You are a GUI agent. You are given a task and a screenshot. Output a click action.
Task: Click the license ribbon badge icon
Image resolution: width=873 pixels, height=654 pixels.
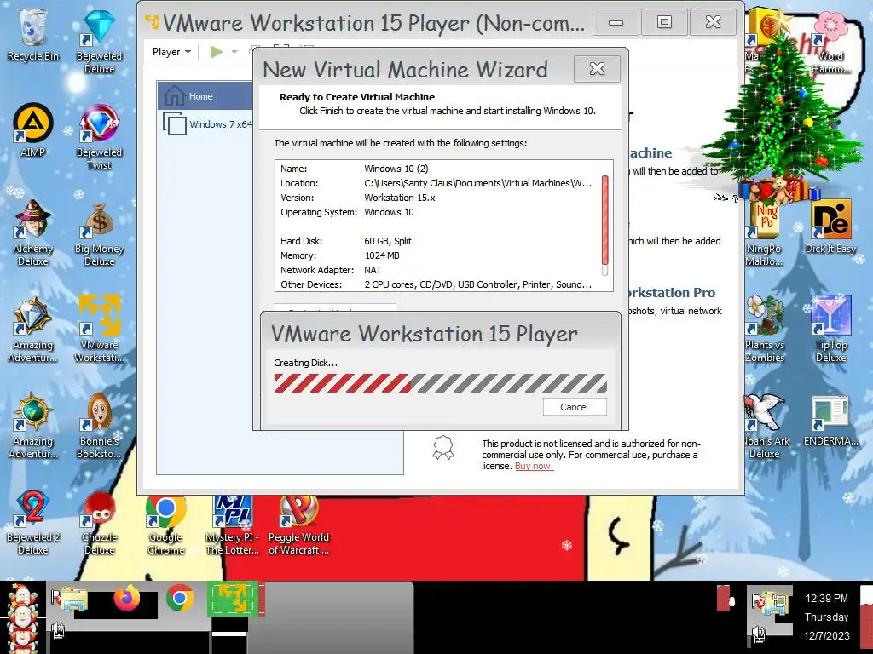coord(443,447)
